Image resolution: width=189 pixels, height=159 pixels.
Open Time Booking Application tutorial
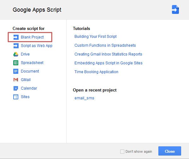pos(96,72)
